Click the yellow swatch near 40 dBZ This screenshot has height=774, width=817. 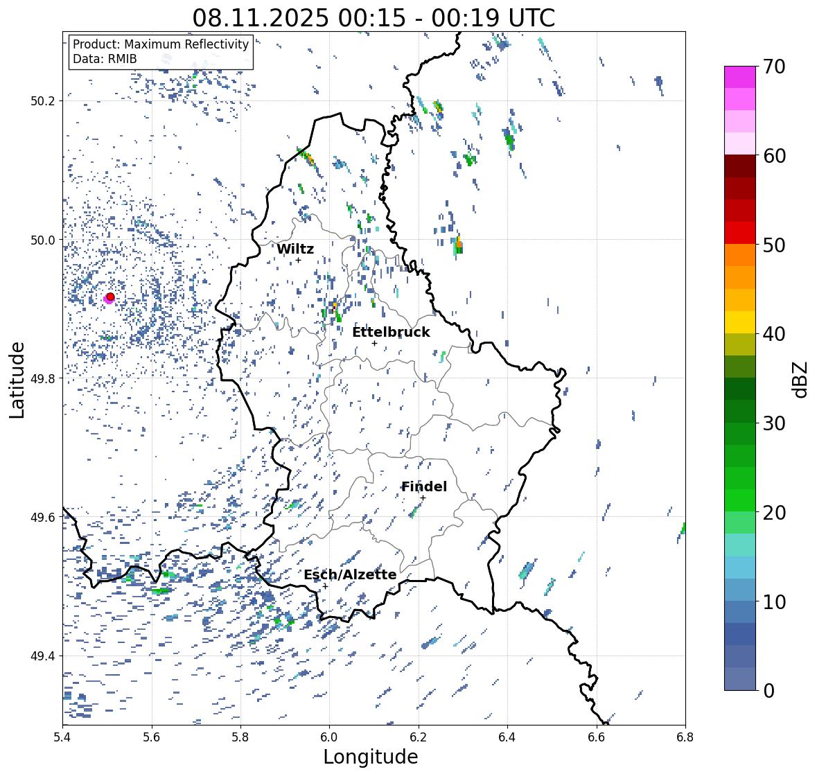pos(740,322)
